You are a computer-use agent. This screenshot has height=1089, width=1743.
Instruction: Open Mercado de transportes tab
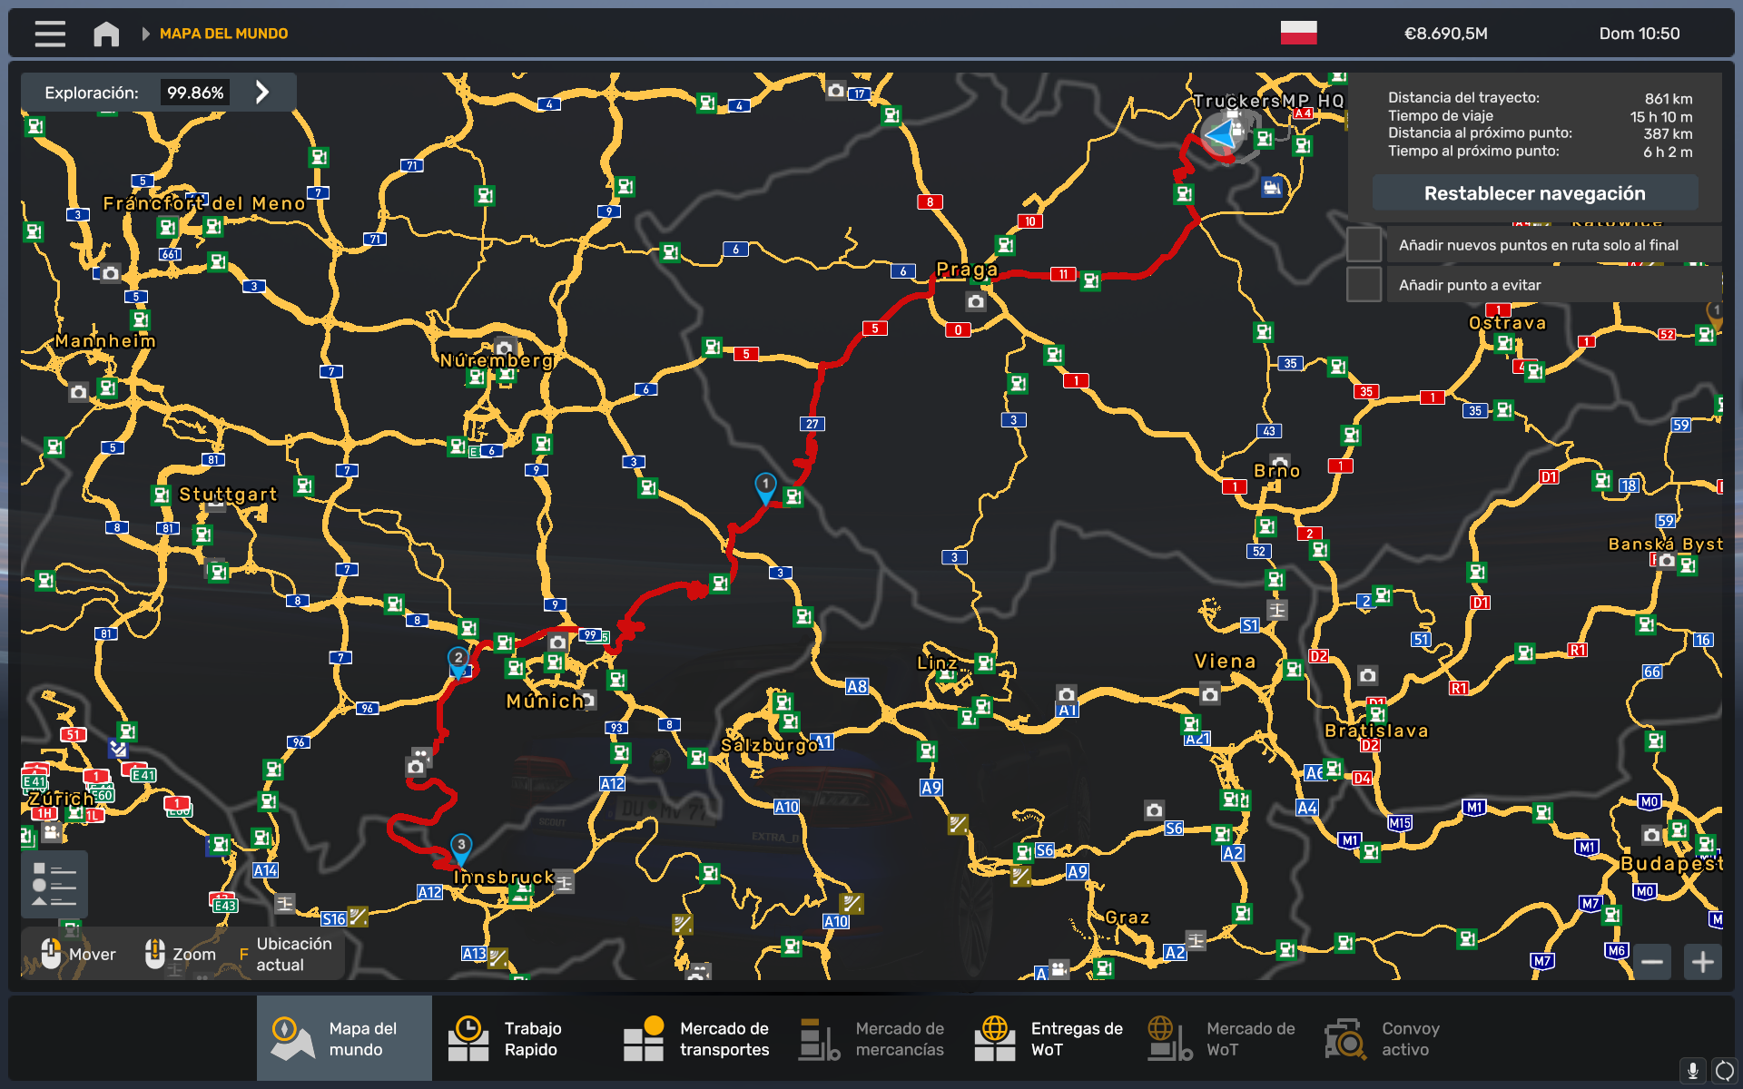(696, 1039)
